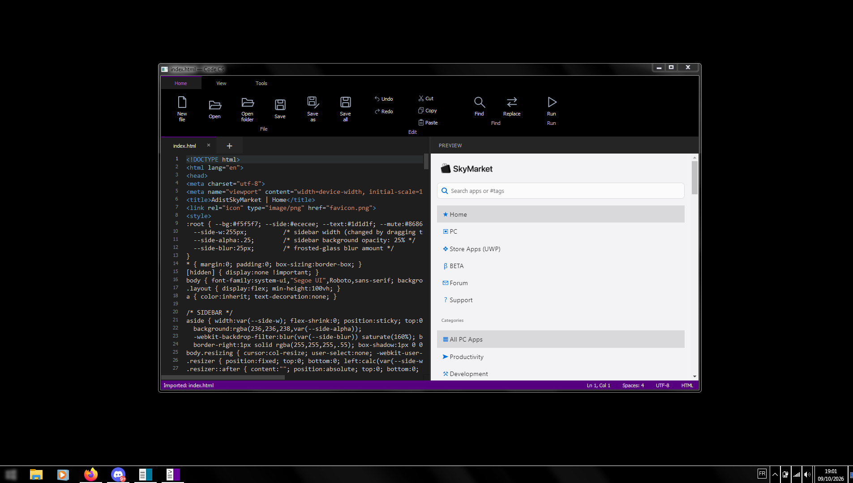
Task: Open the Forum link in preview
Action: pos(561,283)
